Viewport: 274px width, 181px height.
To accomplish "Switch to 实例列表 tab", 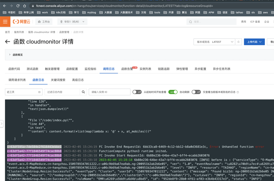I will tap(145, 69).
